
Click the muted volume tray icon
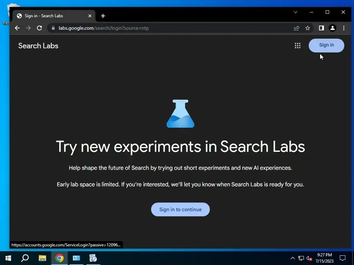[x=309, y=258]
